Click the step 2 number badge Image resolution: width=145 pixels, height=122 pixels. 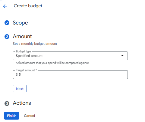point(7,37)
